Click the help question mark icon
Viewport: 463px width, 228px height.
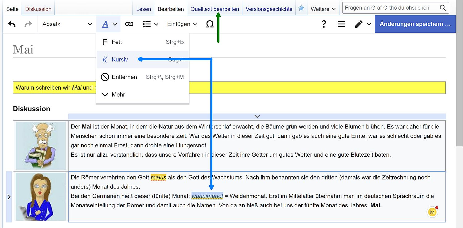pos(323,24)
